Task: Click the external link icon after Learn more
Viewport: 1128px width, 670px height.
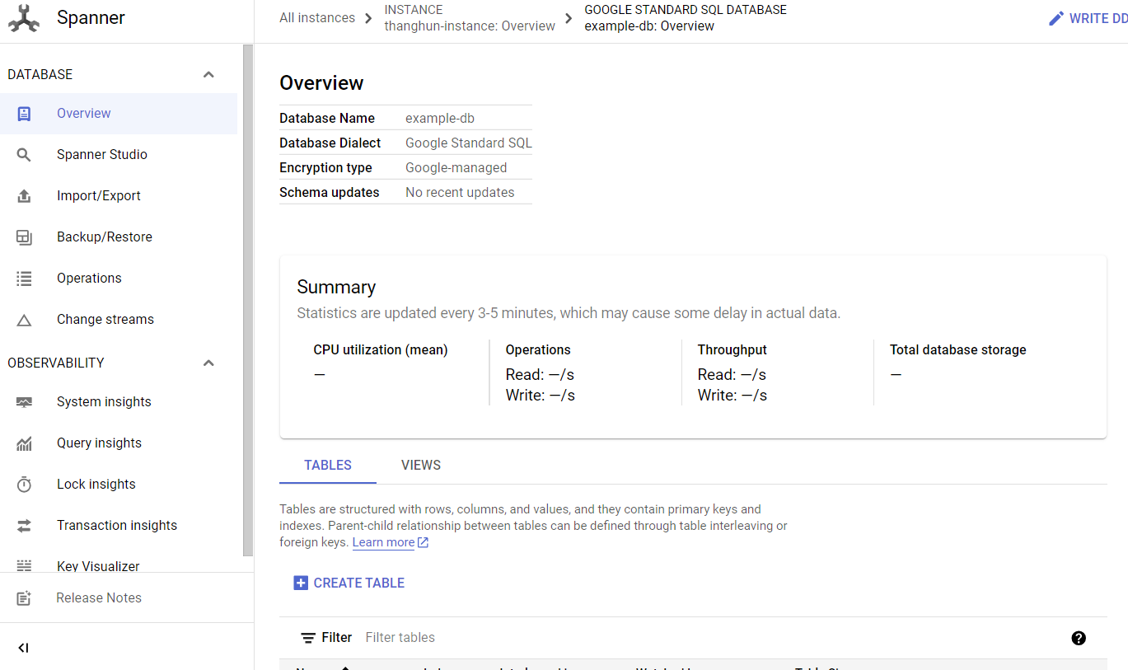Action: click(423, 542)
